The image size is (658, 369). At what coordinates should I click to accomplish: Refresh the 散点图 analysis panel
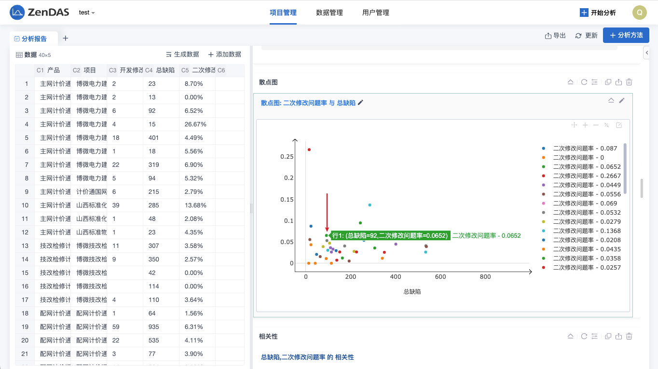click(584, 82)
